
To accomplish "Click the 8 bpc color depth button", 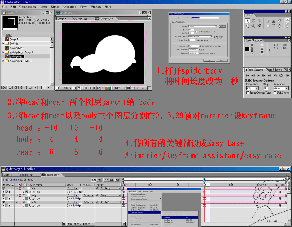I will (x=29, y=88).
